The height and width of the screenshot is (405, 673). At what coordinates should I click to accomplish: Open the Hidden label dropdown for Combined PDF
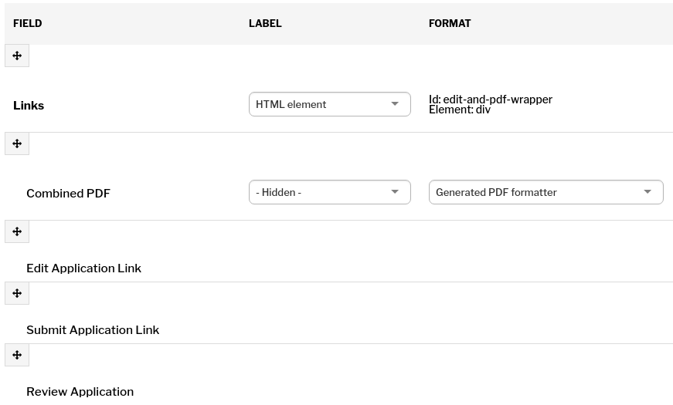(x=330, y=192)
